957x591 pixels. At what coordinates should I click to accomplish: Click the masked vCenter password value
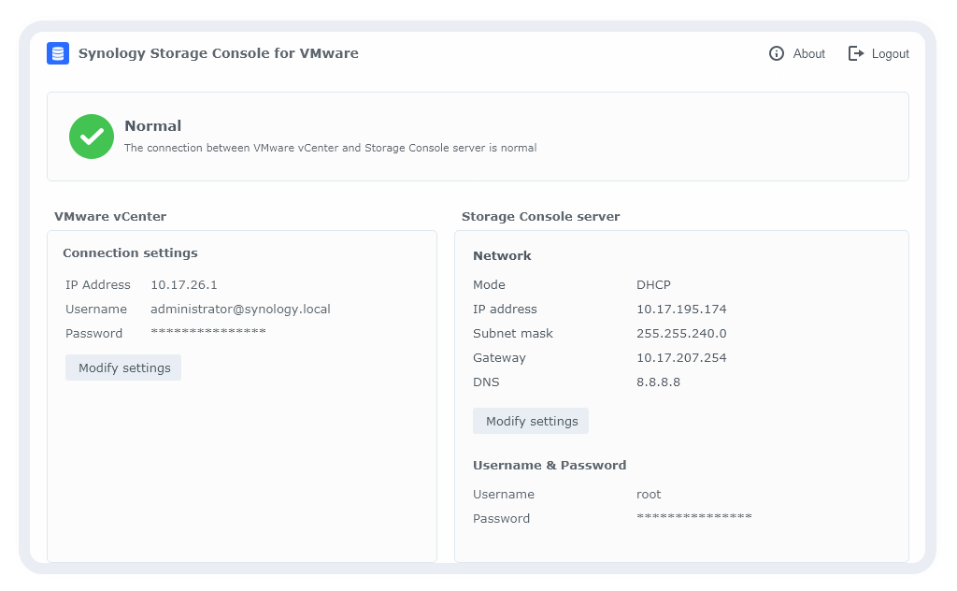point(208,332)
